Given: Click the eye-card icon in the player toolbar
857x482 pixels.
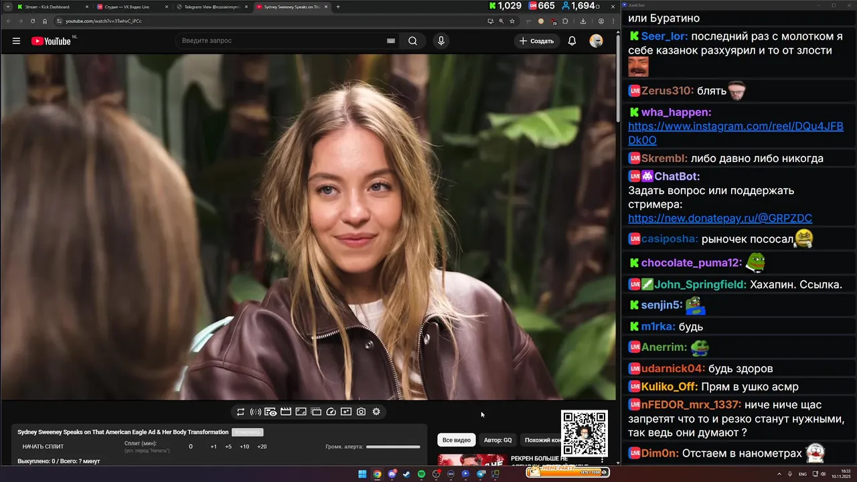Looking at the screenshot, I should (x=270, y=412).
